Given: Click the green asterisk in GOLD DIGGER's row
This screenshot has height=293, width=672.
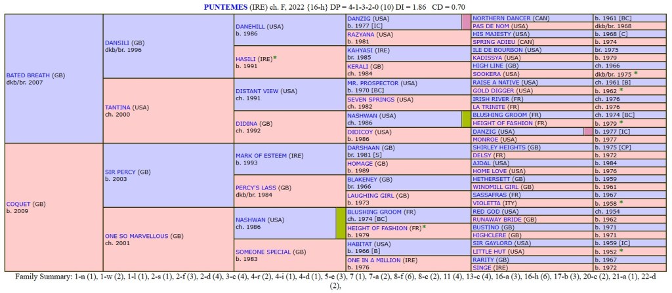Looking at the screenshot, I should pyautogui.click(x=620, y=90).
